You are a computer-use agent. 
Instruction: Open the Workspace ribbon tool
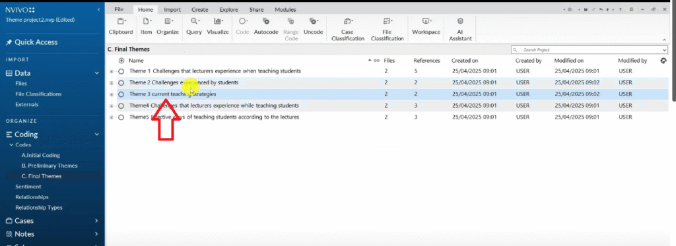pos(426,26)
